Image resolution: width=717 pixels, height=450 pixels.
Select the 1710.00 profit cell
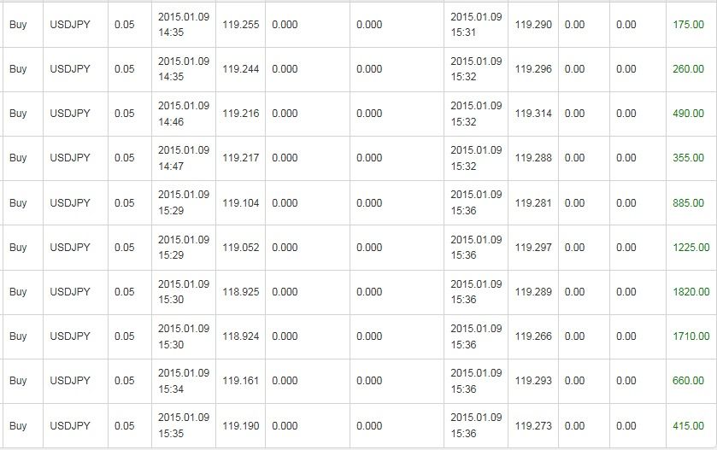(x=691, y=336)
